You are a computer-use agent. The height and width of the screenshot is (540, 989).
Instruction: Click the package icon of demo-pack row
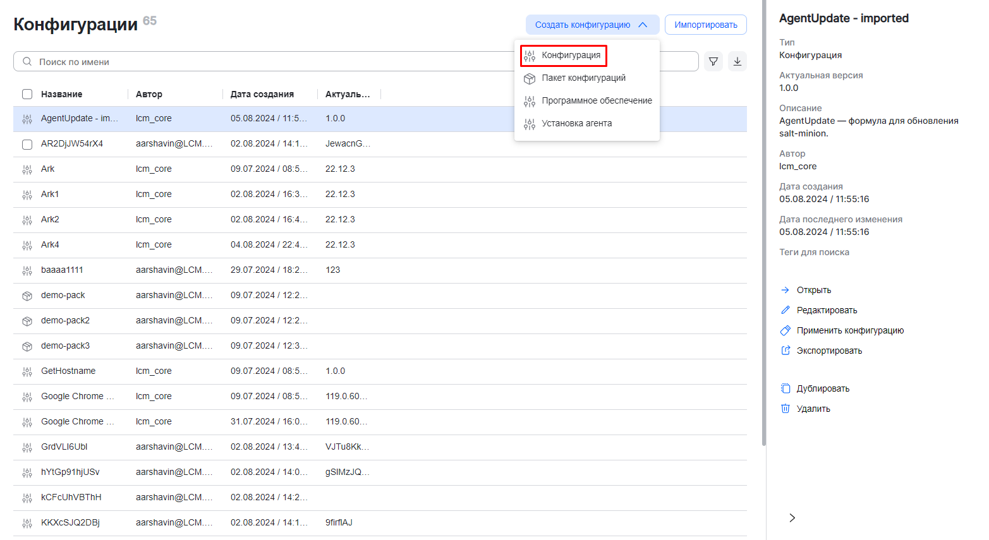(27, 296)
